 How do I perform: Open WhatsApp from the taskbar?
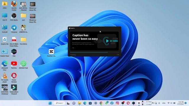(107, 103)
